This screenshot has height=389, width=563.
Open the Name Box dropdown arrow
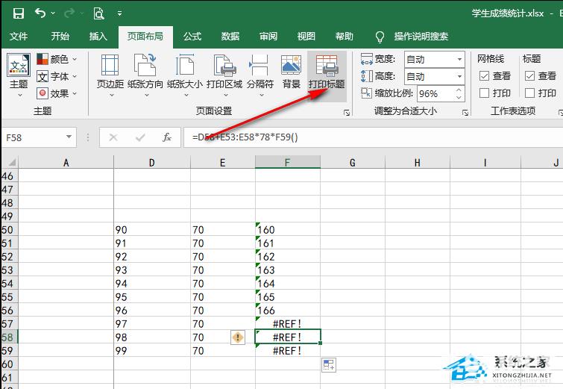point(69,137)
